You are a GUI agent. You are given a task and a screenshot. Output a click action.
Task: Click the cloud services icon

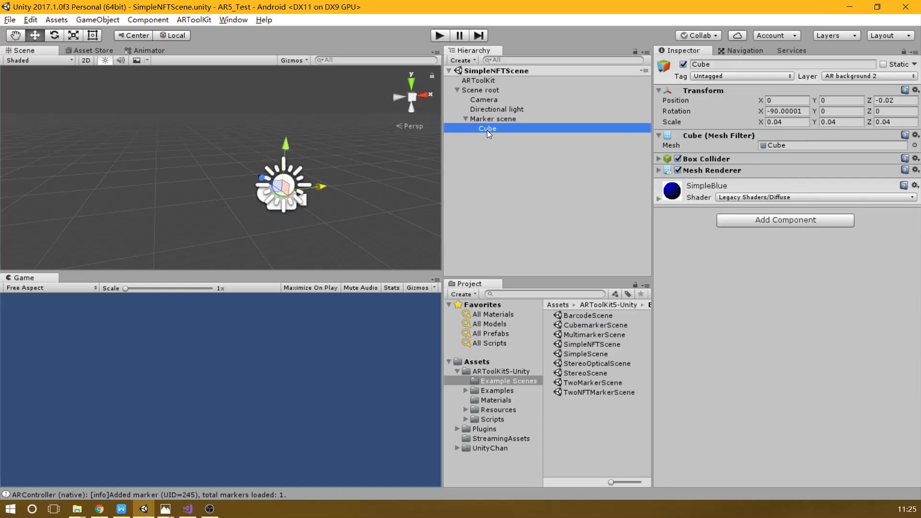[x=737, y=35]
